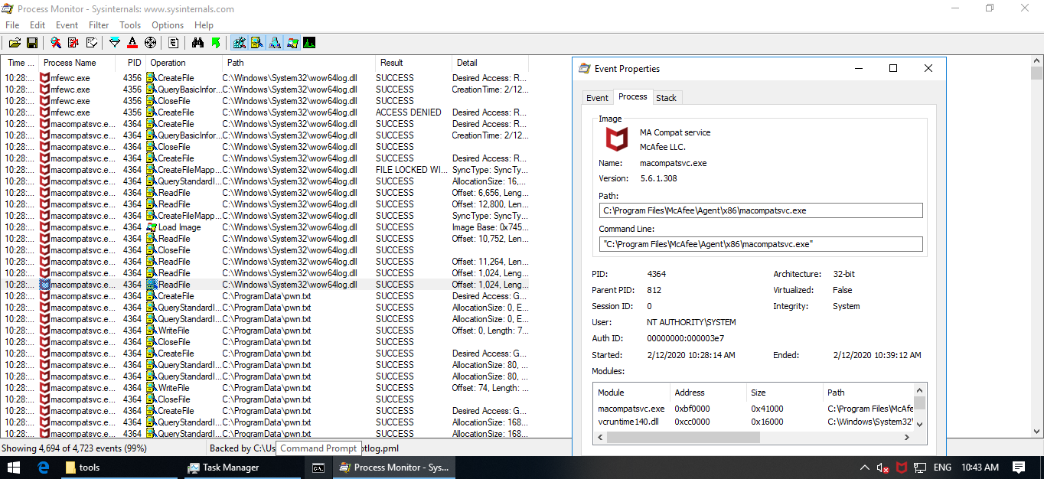Toggle Show Registry Activity
The width and height of the screenshot is (1044, 479).
[x=239, y=43]
